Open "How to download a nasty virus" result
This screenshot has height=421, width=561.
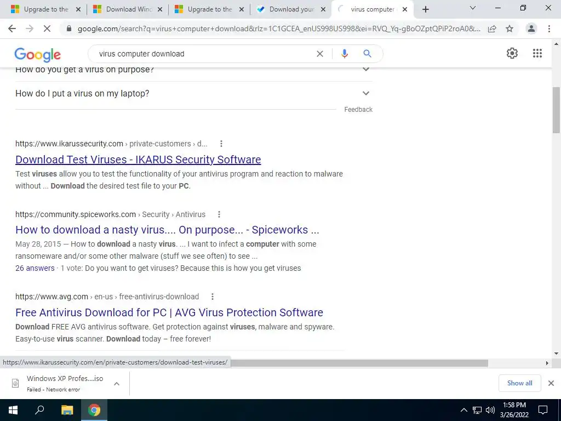tap(167, 230)
